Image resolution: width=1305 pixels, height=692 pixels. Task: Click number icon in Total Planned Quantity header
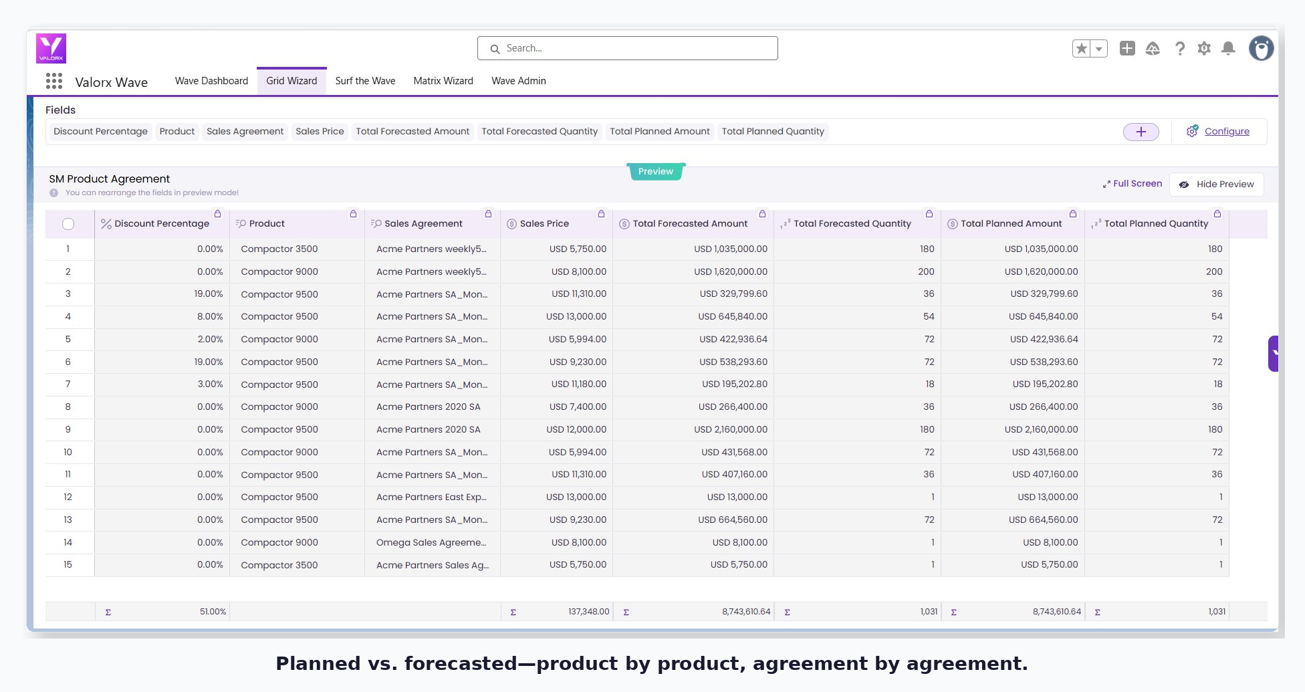click(x=1096, y=224)
